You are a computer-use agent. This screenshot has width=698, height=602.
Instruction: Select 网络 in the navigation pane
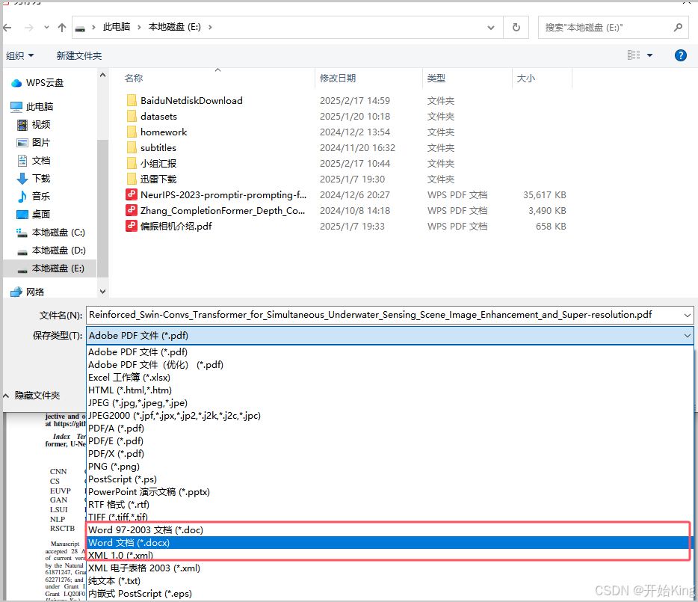tap(28, 292)
